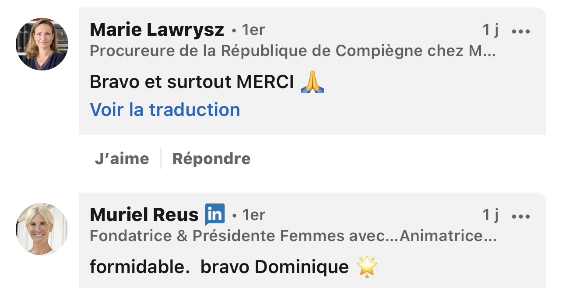Open options menu on Marie Lawrysz's comment

520,31
